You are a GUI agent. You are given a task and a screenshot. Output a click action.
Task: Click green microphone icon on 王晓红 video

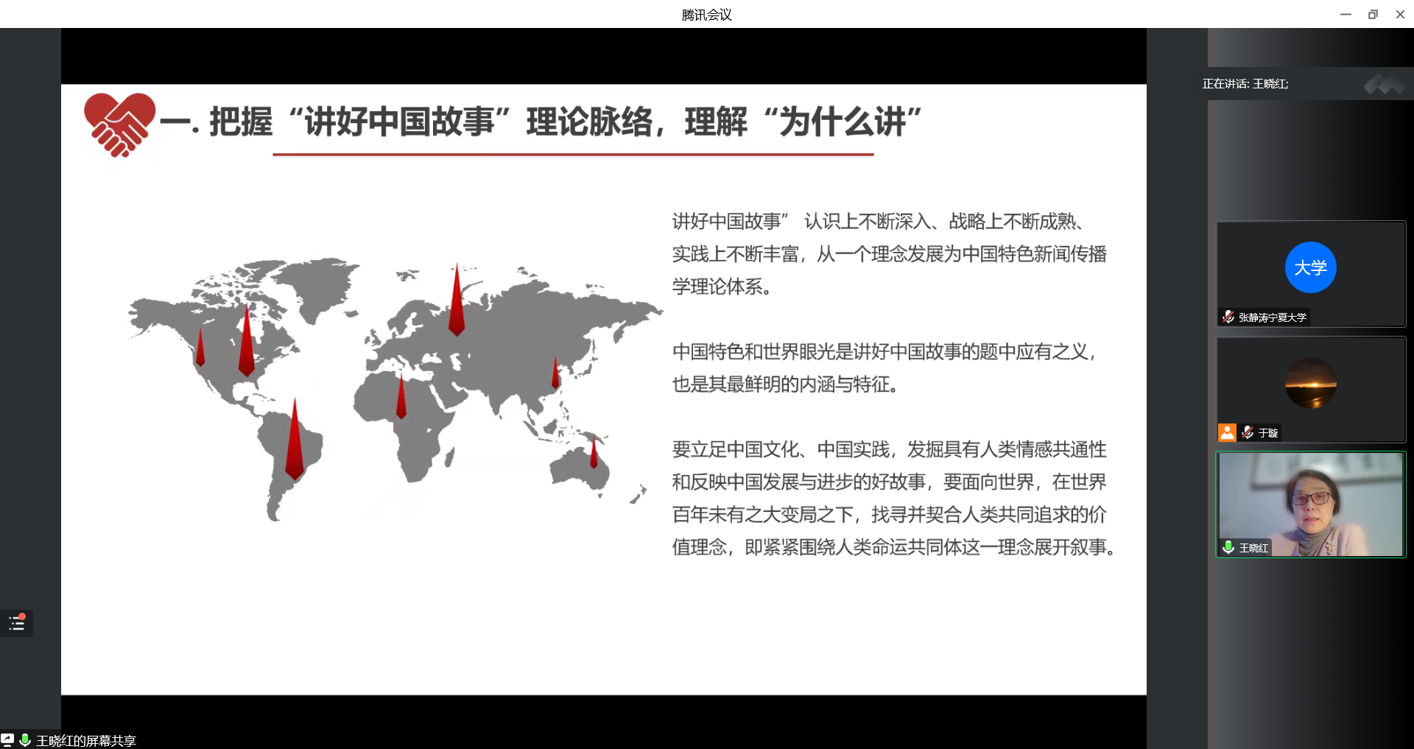(1228, 547)
